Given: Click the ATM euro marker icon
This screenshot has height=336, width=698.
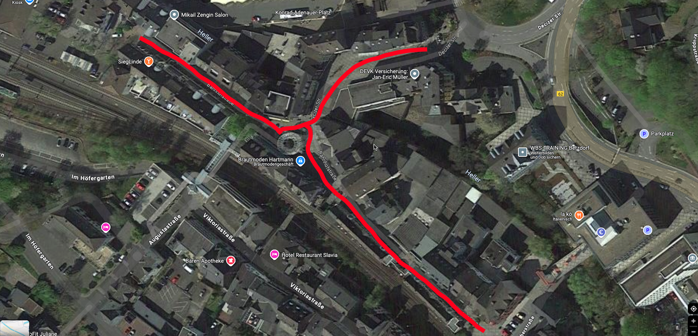Looking at the screenshot, I should pos(601,232).
